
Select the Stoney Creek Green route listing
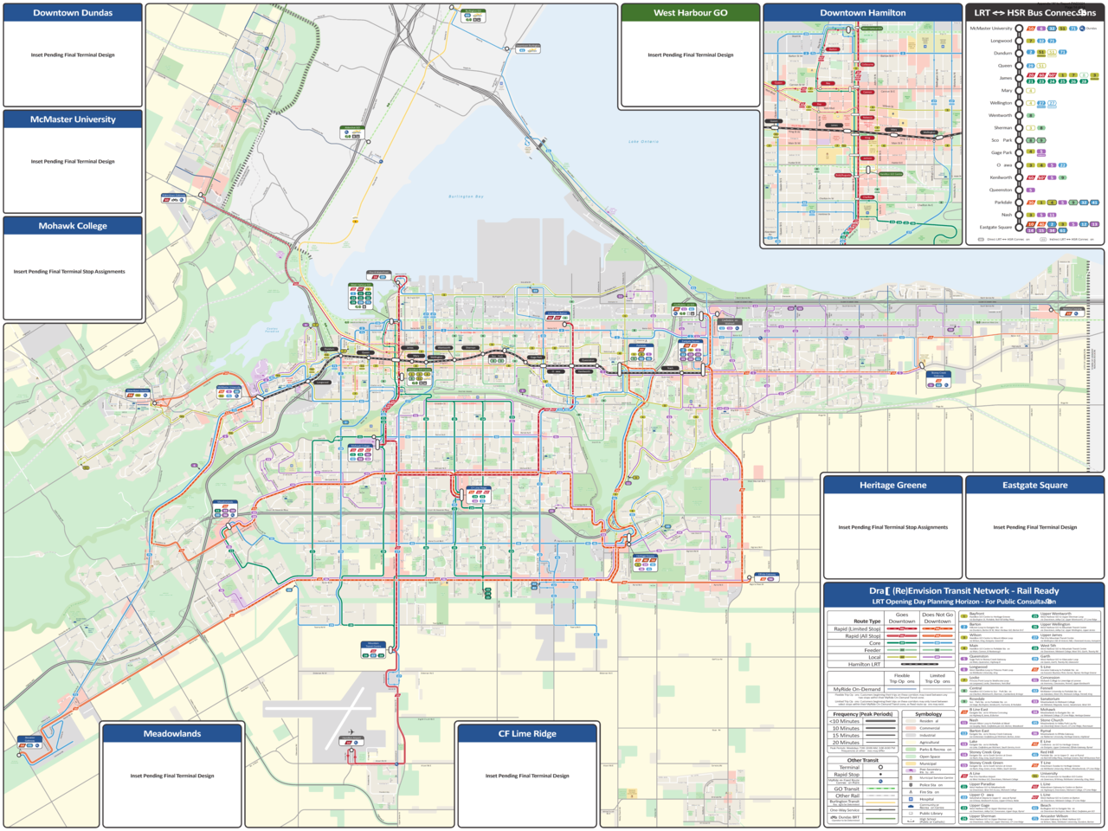pyautogui.click(x=965, y=763)
